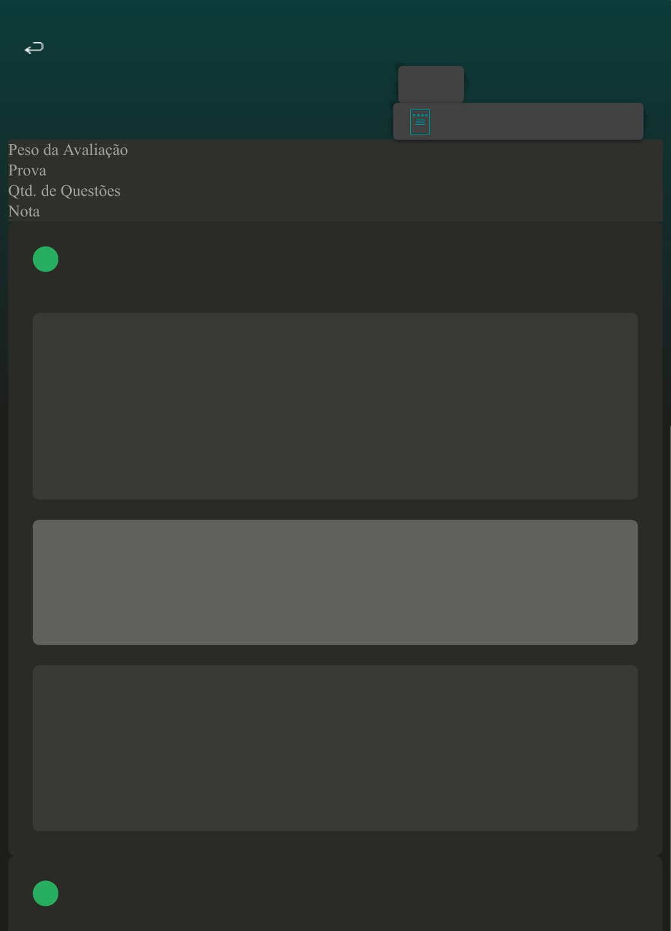Click the wide gray bar beside notepad icon

tap(518, 121)
